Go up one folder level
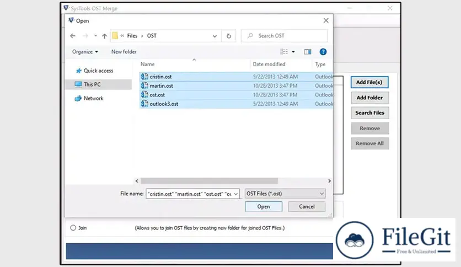 click(x=104, y=36)
